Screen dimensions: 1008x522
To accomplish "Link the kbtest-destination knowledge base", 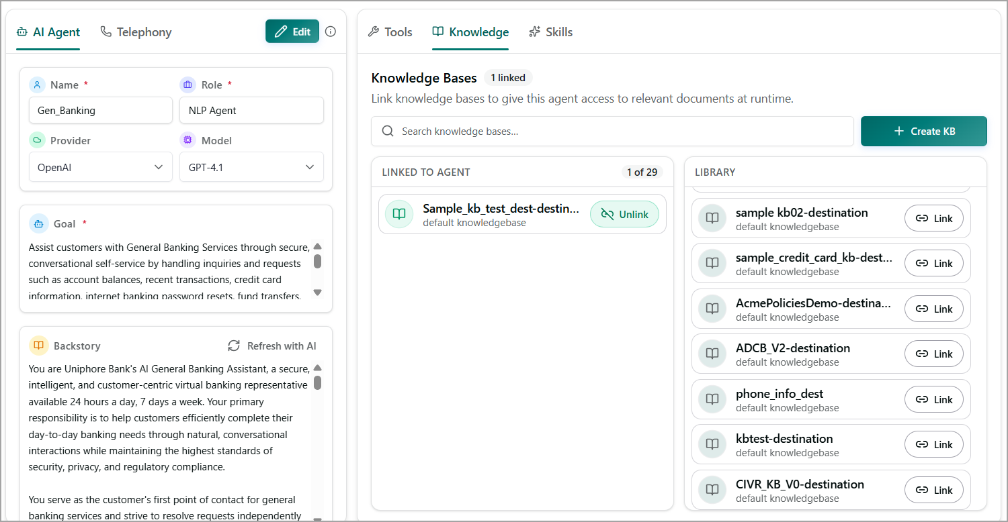I will click(934, 444).
